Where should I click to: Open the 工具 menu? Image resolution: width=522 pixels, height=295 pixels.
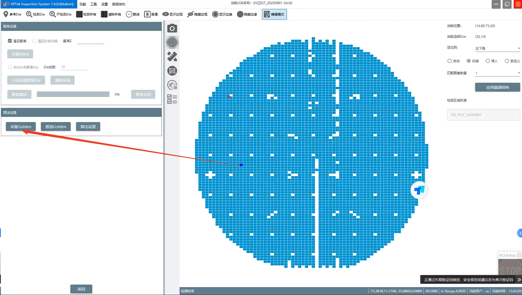(x=93, y=4)
